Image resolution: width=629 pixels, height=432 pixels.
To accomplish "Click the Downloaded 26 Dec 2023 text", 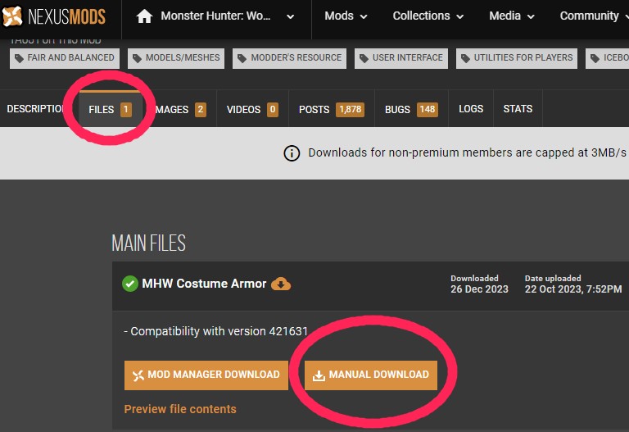I will click(479, 284).
